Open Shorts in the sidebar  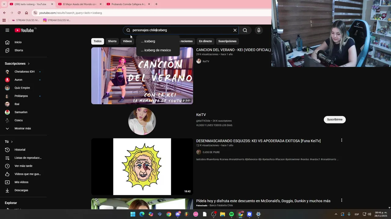pyautogui.click(x=24, y=50)
